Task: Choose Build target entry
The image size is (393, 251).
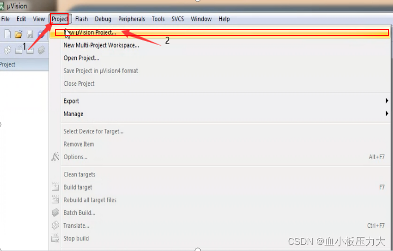Action: point(219,187)
